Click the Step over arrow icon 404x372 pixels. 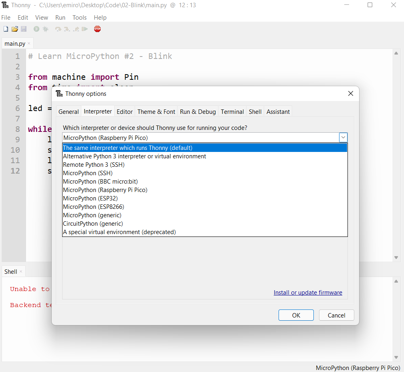(58, 29)
